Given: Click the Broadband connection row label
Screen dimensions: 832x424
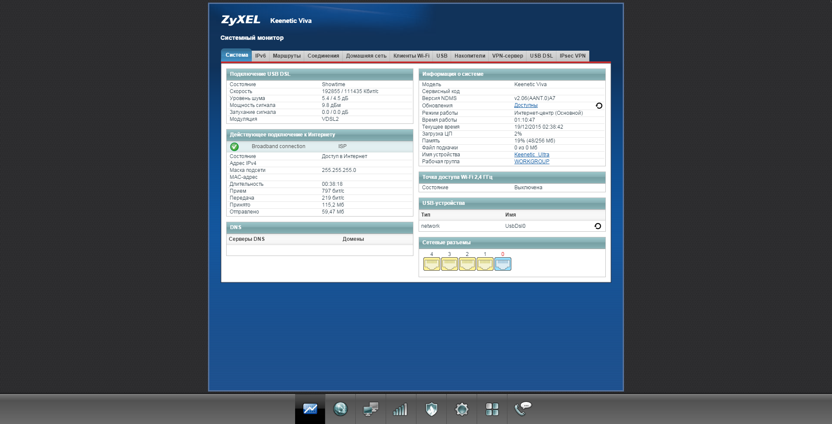Looking at the screenshot, I should [278, 146].
